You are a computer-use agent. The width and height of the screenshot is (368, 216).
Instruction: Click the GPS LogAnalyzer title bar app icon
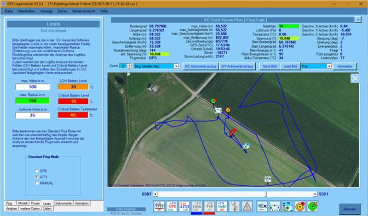[x=4, y=4]
